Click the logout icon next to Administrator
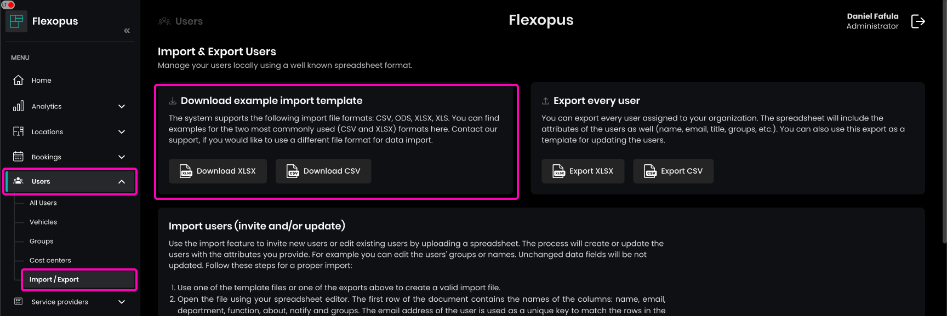 pos(918,21)
